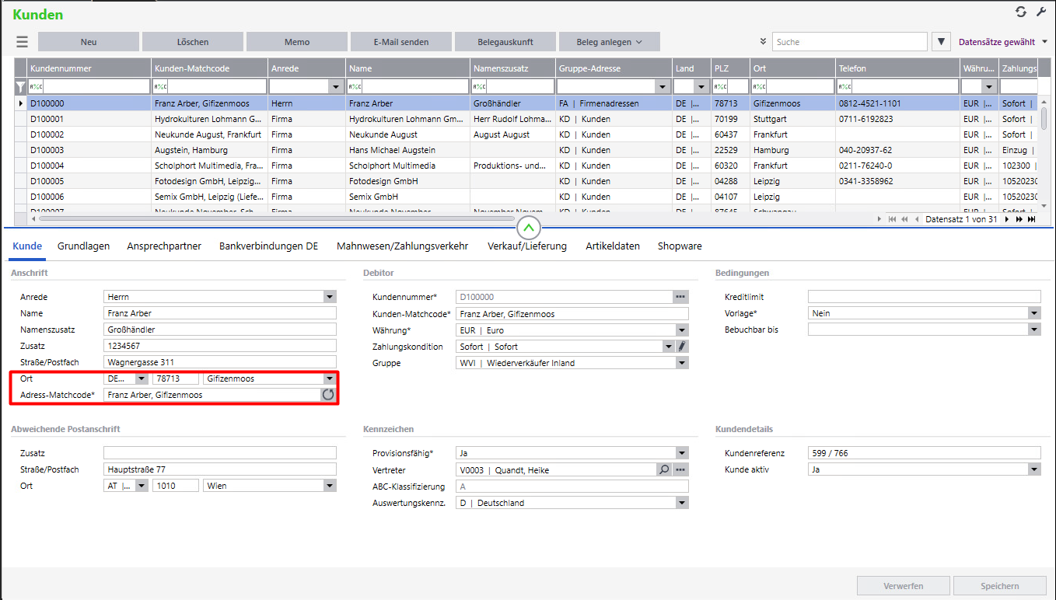The width and height of the screenshot is (1056, 600).
Task: Jump to the first record in the pager
Action: click(891, 219)
